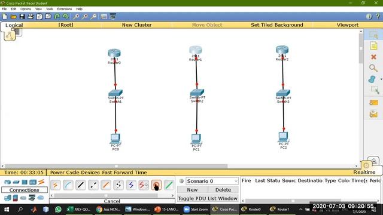Screen dimensions: 383x215
Task: Switch to Realtime mode tab
Action: click(364, 173)
